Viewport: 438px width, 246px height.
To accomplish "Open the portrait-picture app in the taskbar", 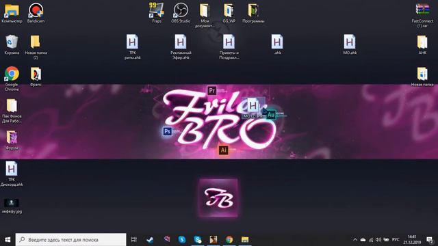I will pyautogui.click(x=214, y=240).
